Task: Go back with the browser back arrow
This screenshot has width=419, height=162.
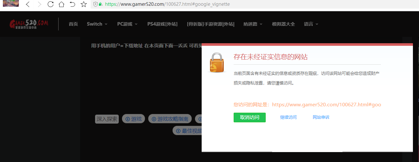Action: pos(28,4)
